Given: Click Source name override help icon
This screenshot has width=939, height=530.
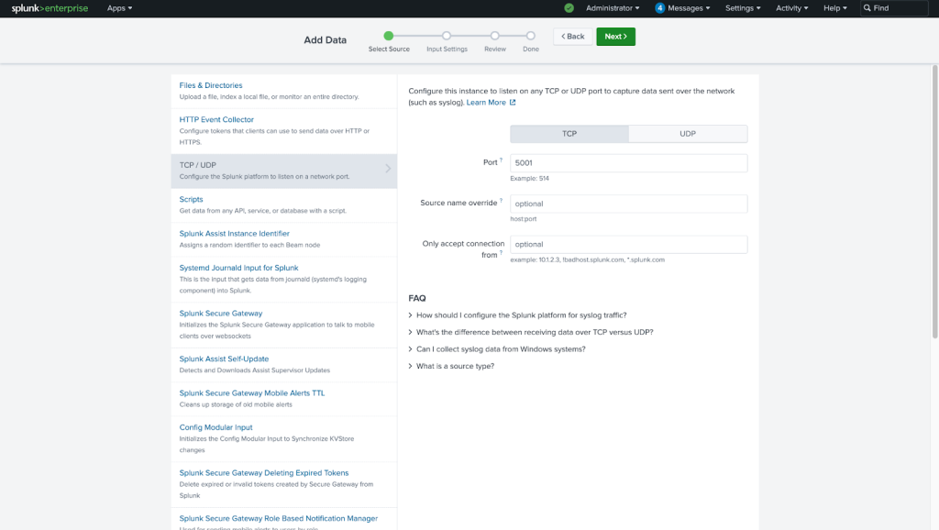Looking at the screenshot, I should [x=502, y=201].
